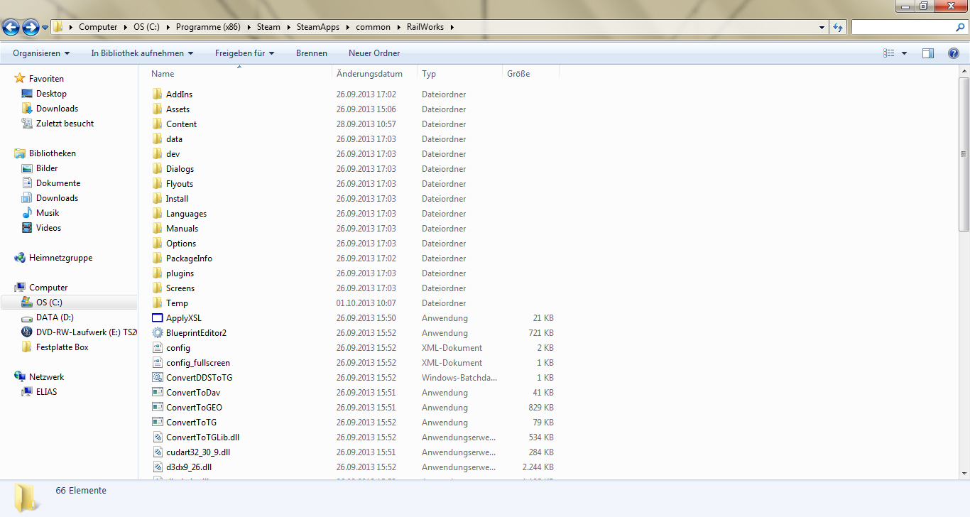Select the ConvertToGEO application icon
This screenshot has height=517, width=970.
158,408
